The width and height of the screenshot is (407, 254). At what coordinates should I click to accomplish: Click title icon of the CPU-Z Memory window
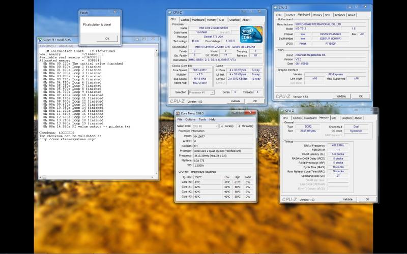point(282,111)
